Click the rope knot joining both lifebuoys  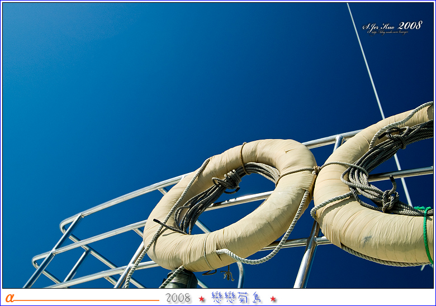316,169
